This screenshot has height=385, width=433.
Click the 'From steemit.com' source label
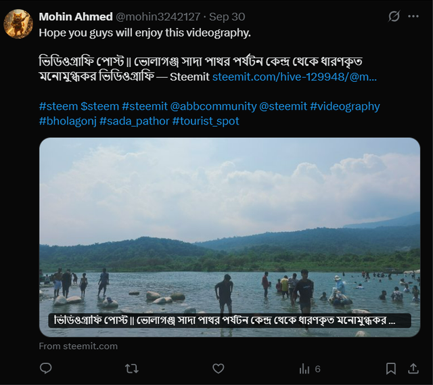tap(78, 346)
